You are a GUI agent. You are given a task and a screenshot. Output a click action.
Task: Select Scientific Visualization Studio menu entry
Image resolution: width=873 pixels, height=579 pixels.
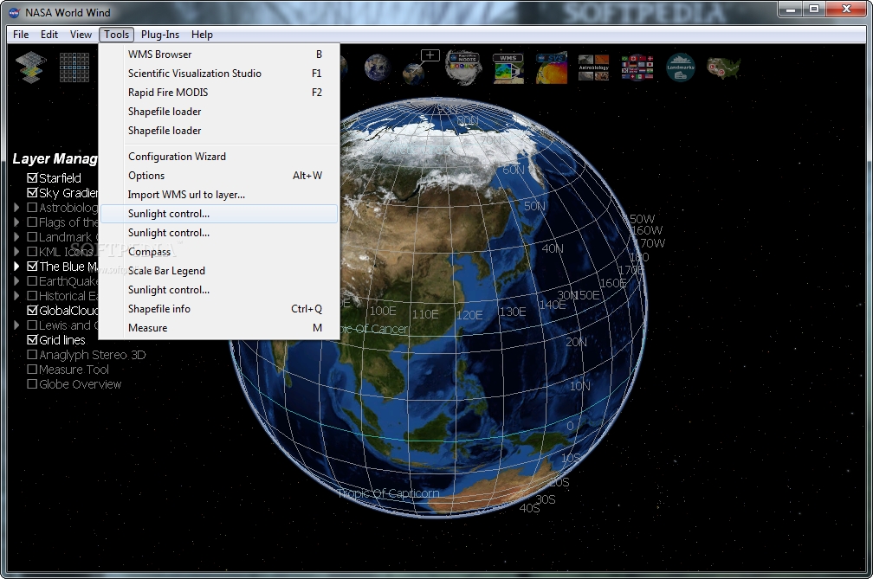click(219, 74)
